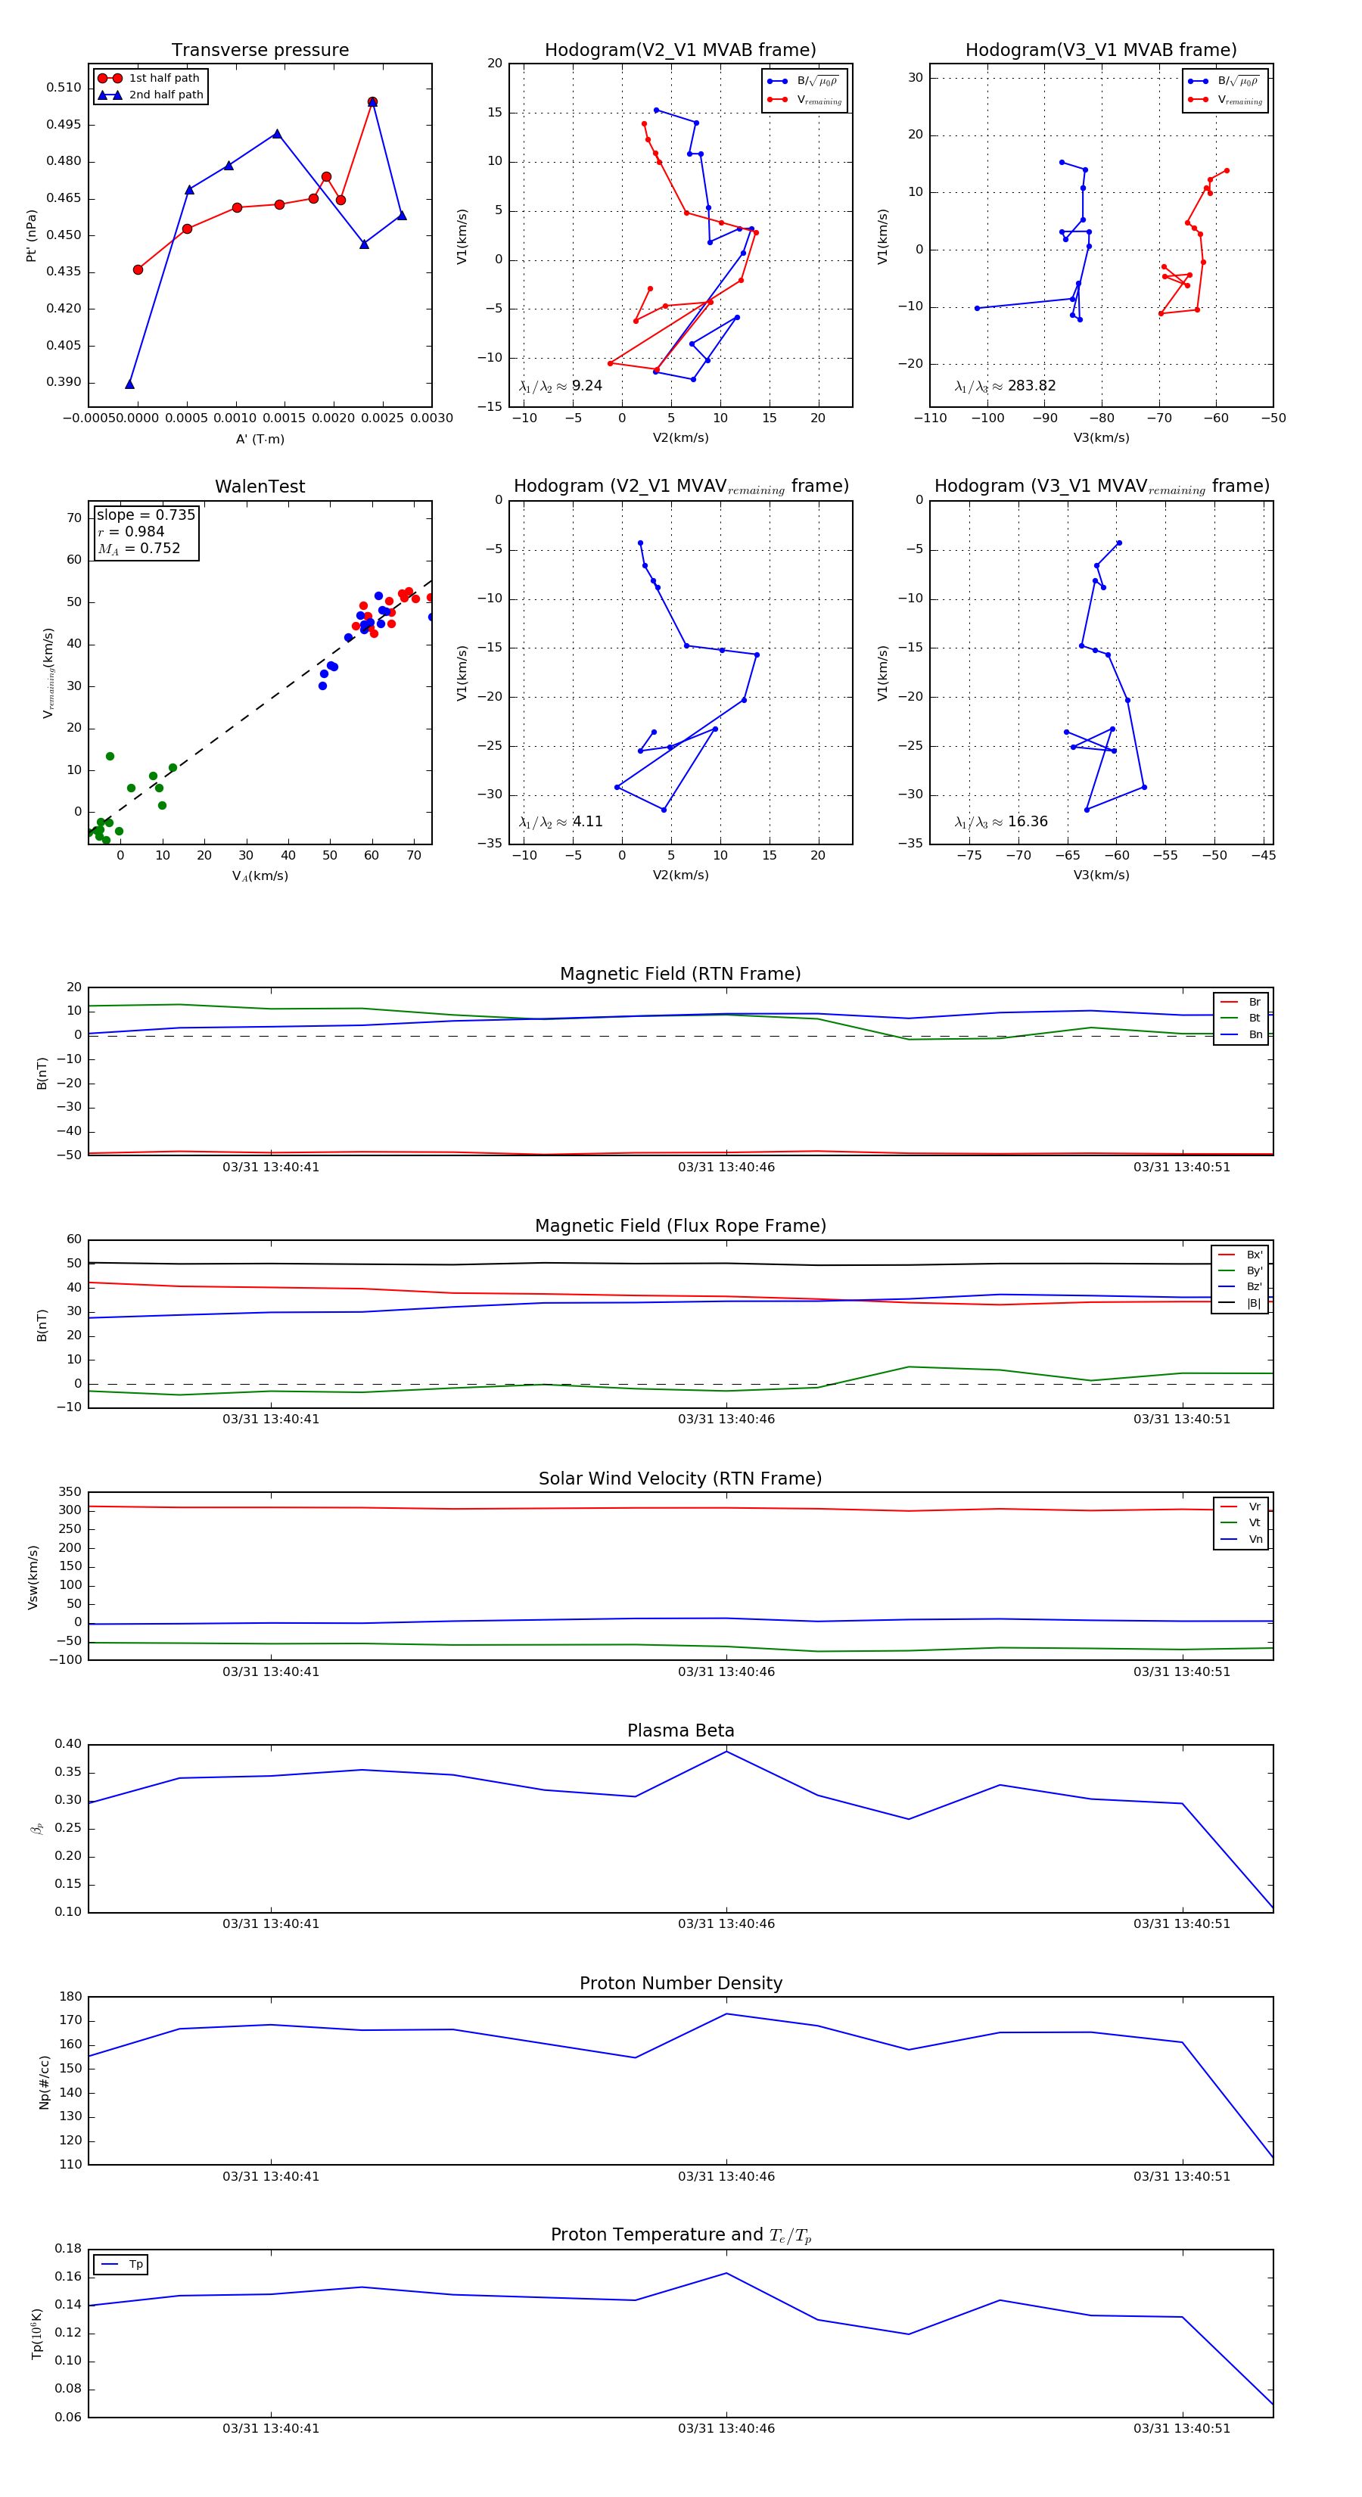Click the 'Magnetic Field (Flux Rope Frame)' title
This screenshot has height=2497, width=1362.
(679, 1227)
